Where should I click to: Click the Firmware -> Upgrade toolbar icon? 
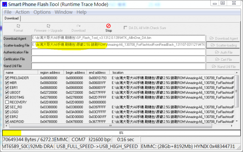pos(48,26)
